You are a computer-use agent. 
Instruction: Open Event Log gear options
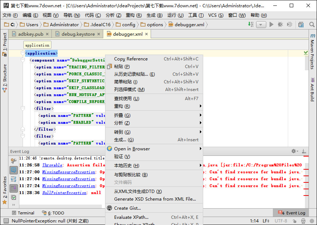pyautogui.click(x=294, y=151)
